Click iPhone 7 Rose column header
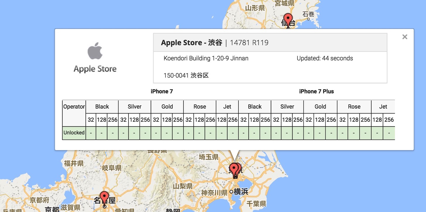This screenshot has height=212, width=426. tap(200, 107)
